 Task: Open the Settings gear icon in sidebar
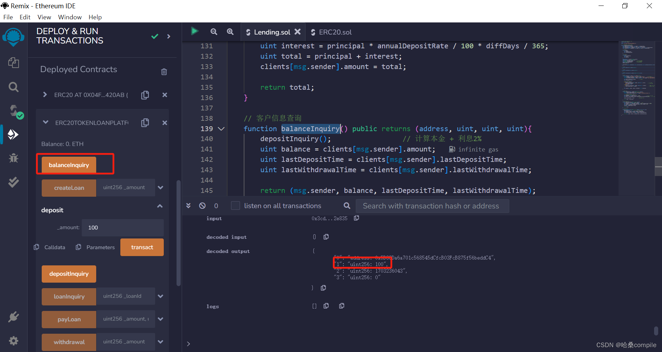coord(13,341)
